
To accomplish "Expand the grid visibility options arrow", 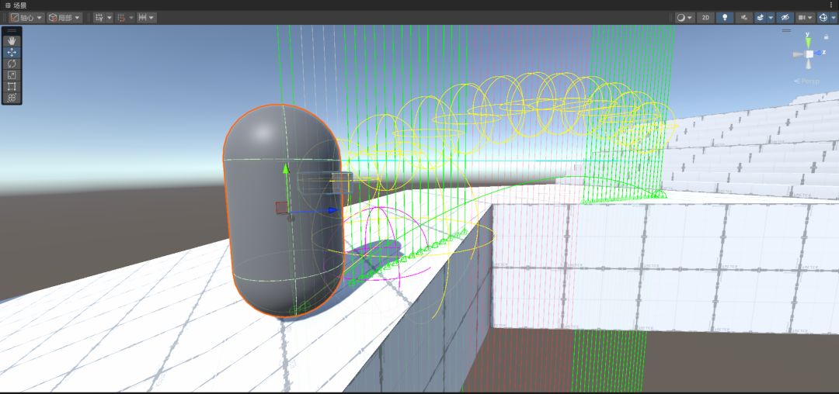I will [110, 18].
